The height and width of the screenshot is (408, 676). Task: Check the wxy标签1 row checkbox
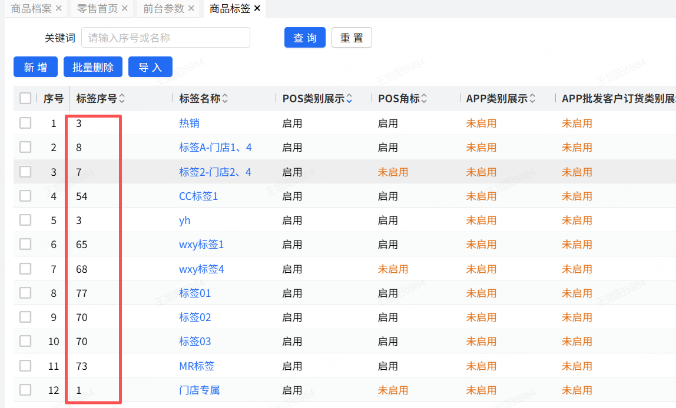(25, 244)
